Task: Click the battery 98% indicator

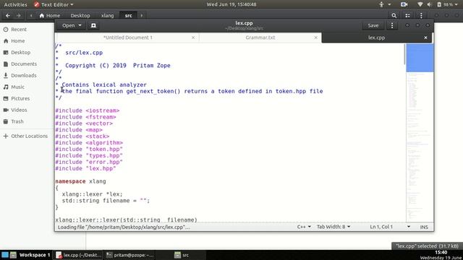Action: tap(446, 4)
